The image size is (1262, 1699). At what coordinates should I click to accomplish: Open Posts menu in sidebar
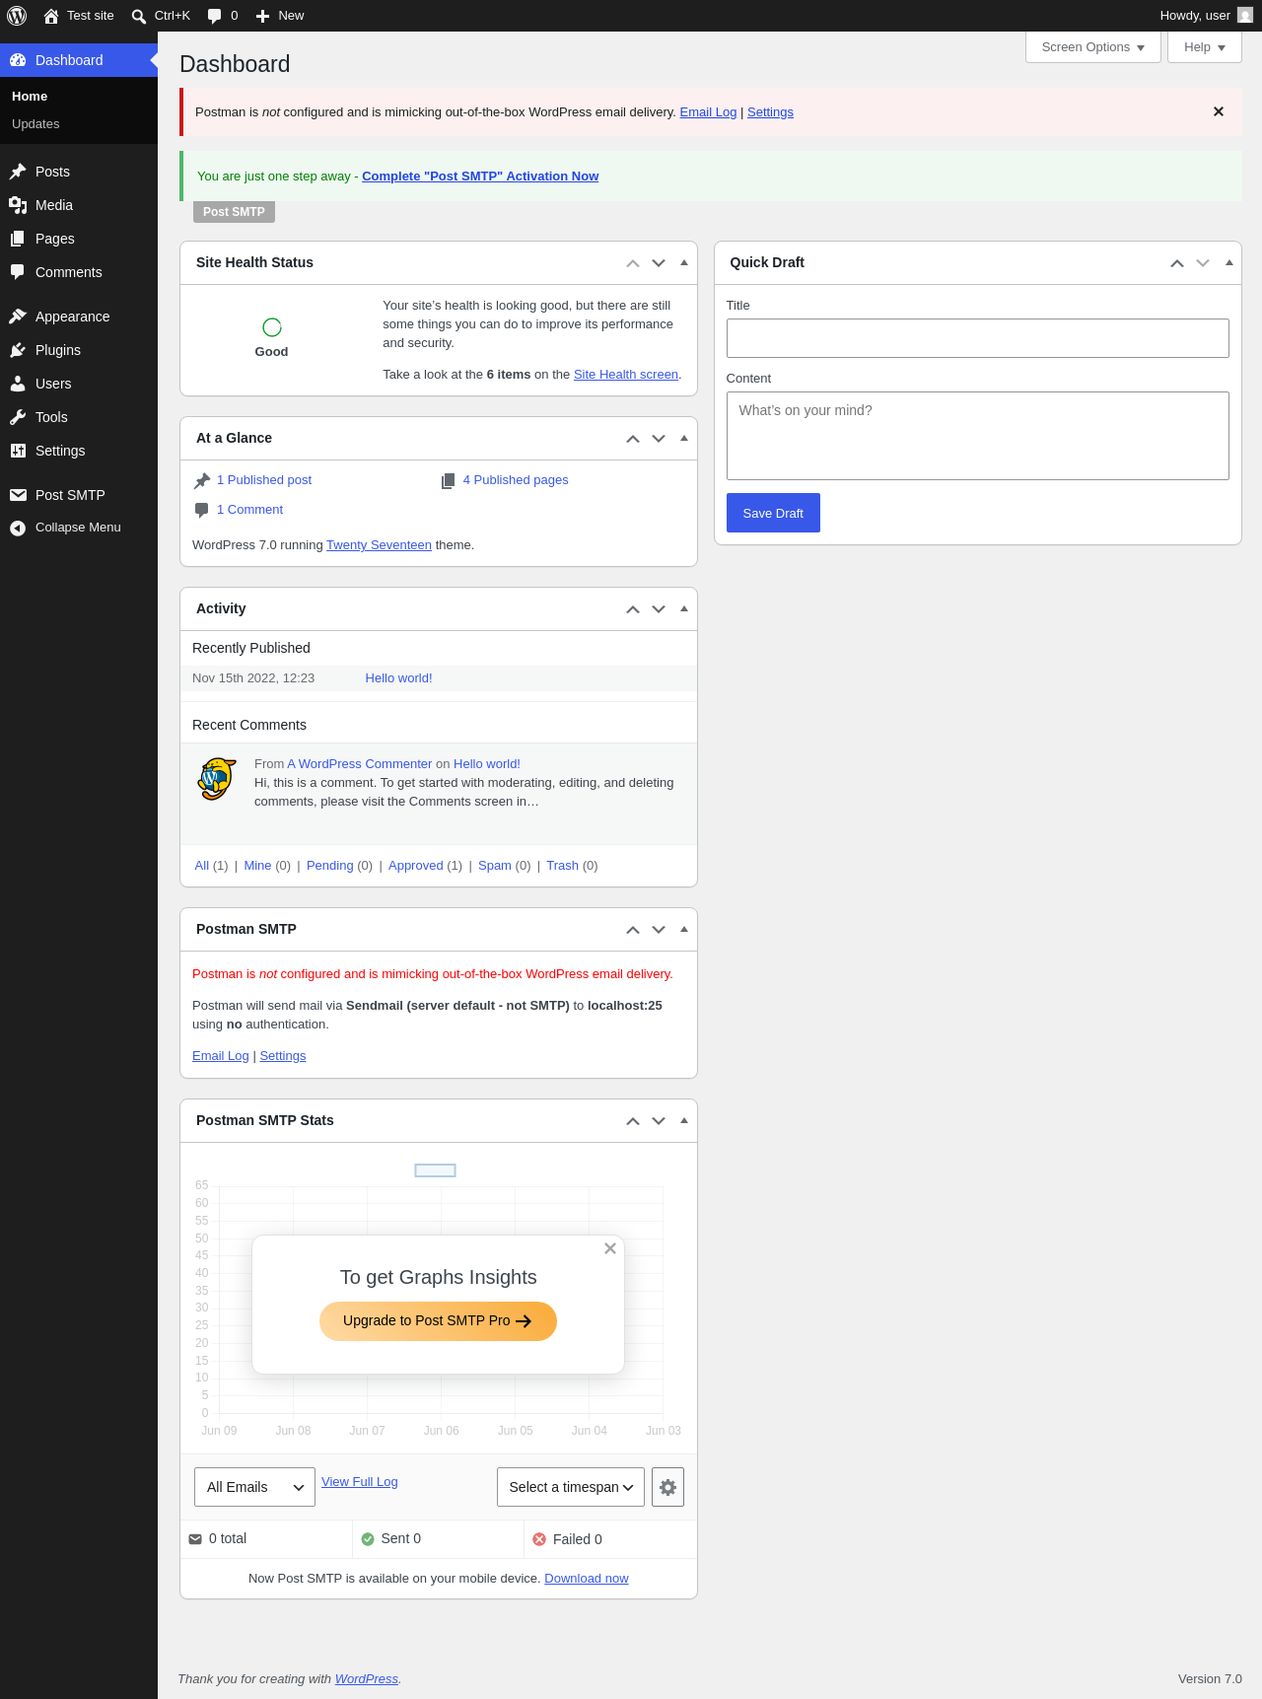(79, 172)
